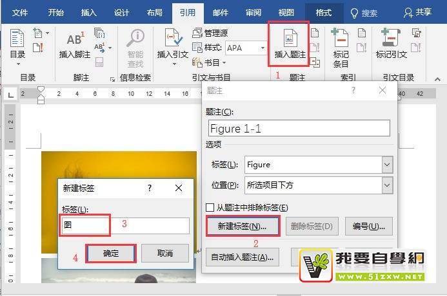Click the 插入尾注 icon above 下一条脚注
Screen dimensions: 447x296
click(99, 33)
